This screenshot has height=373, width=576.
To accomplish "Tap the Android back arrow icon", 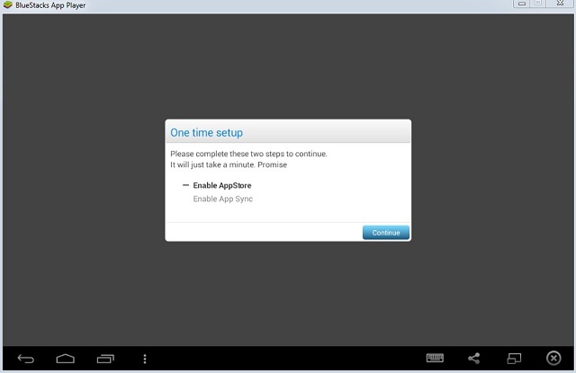I will pos(26,359).
